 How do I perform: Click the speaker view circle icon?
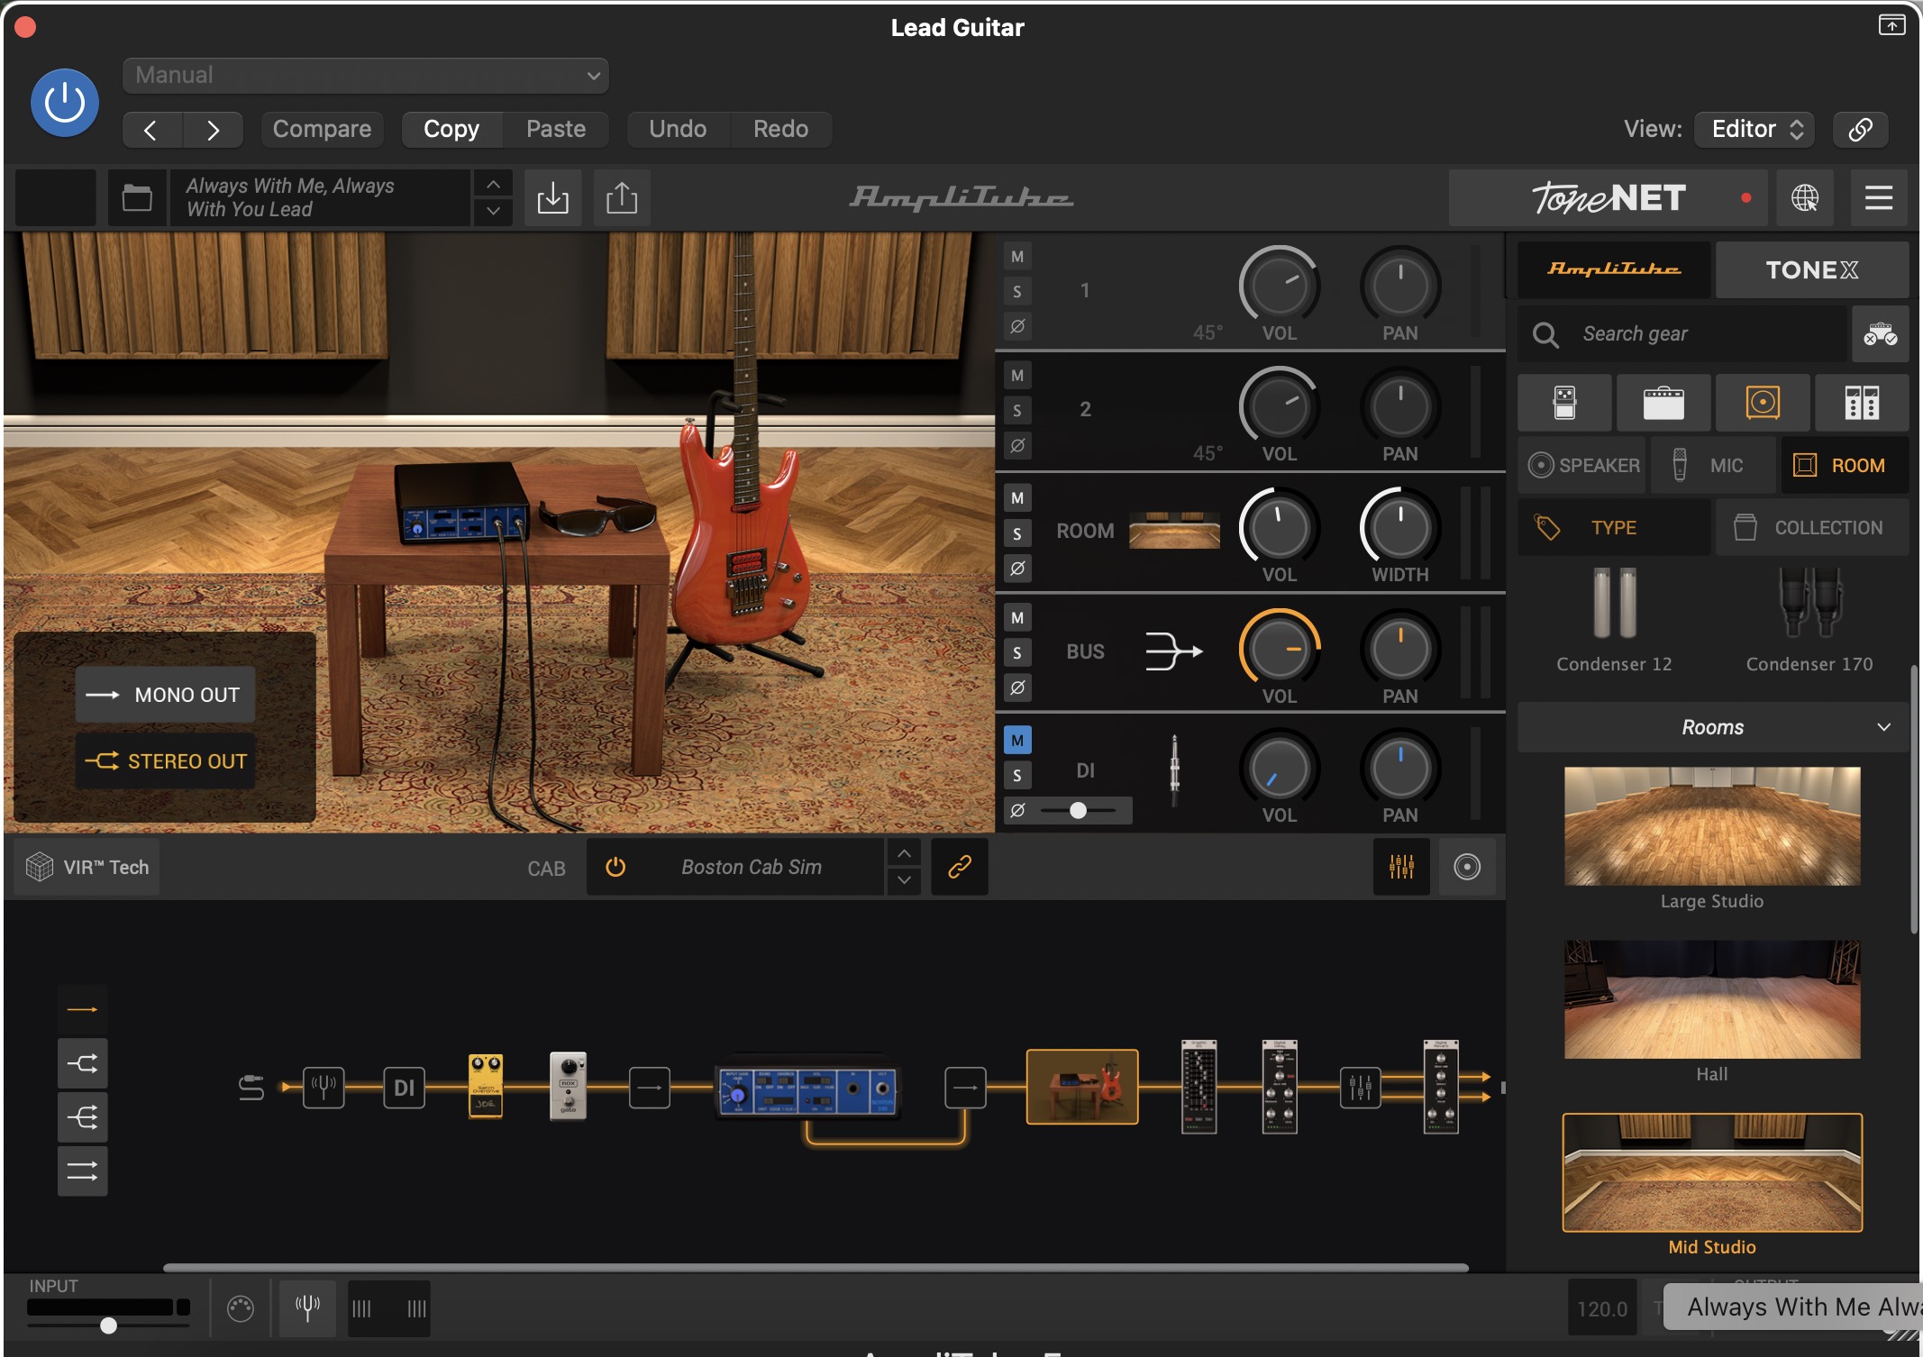tap(1467, 867)
